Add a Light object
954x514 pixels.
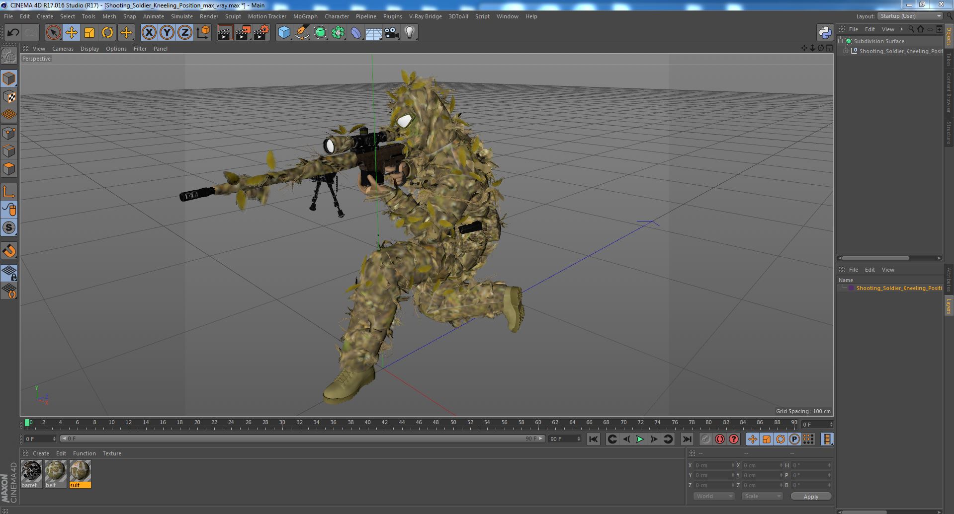point(409,33)
